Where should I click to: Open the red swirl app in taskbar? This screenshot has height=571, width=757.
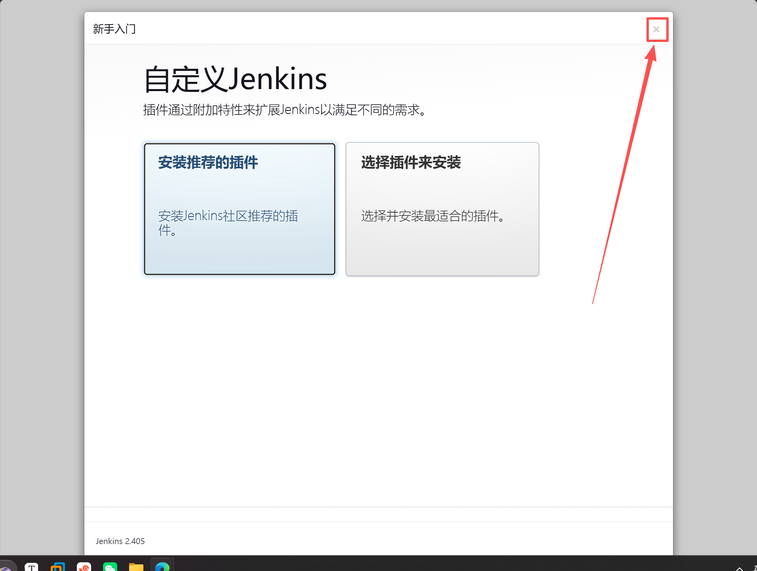click(x=84, y=567)
